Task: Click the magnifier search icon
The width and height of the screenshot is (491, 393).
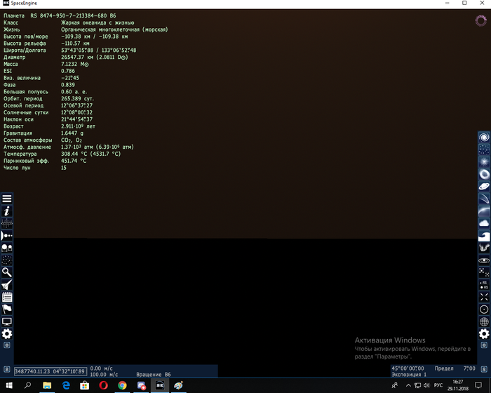Action: pyautogui.click(x=7, y=272)
